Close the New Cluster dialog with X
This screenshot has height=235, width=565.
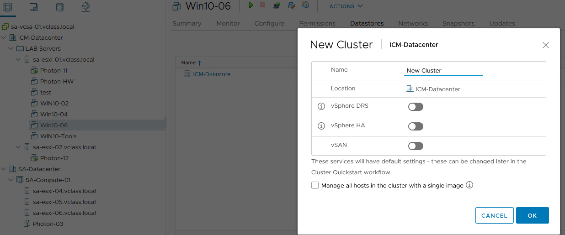coord(545,45)
